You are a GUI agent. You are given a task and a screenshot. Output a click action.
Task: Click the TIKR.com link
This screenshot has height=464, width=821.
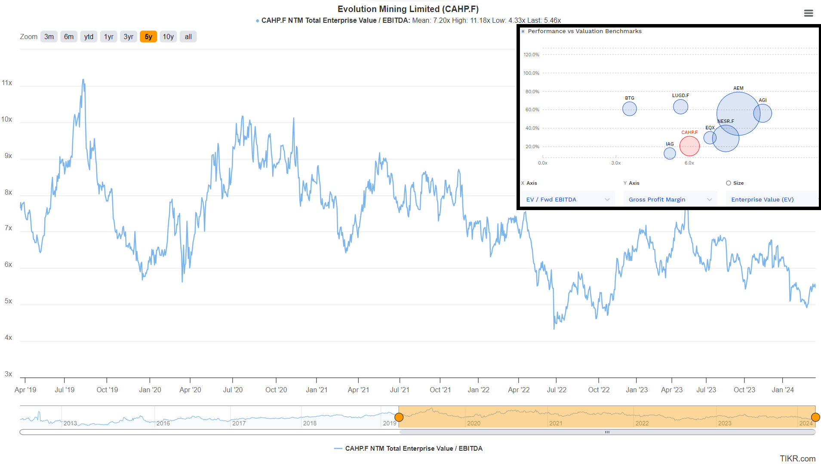797,459
